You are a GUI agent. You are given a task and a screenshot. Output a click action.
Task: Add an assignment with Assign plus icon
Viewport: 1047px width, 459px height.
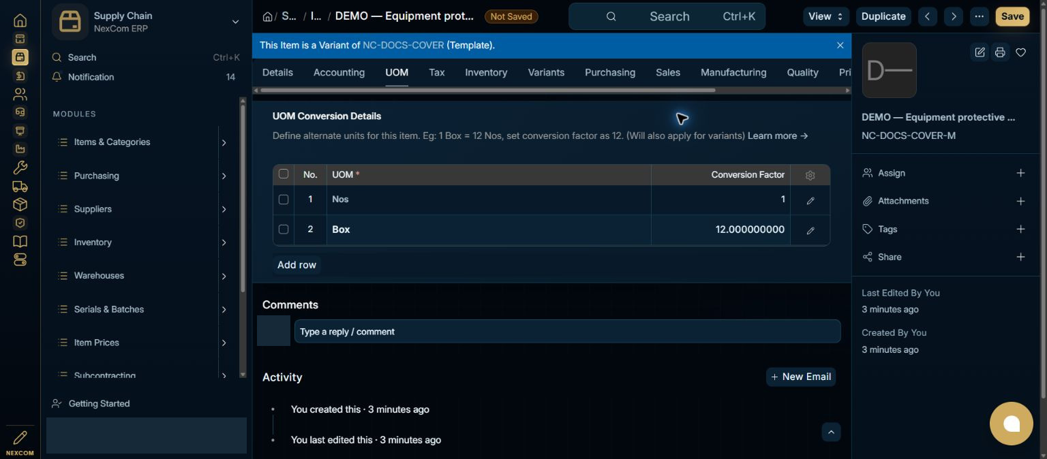click(x=1020, y=173)
